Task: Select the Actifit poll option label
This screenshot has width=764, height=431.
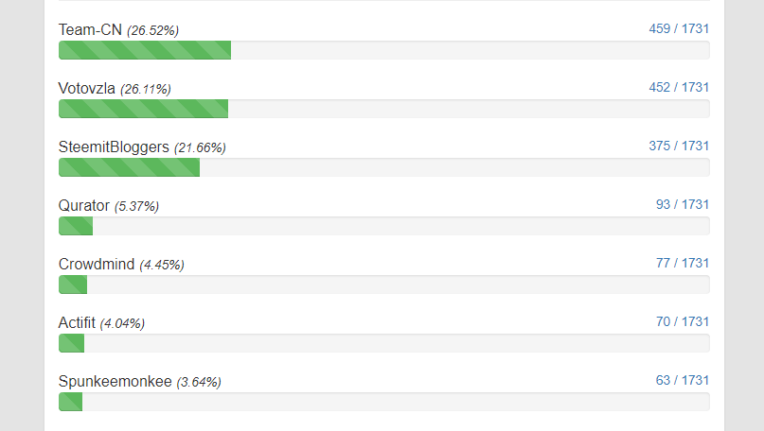Action: click(x=77, y=322)
